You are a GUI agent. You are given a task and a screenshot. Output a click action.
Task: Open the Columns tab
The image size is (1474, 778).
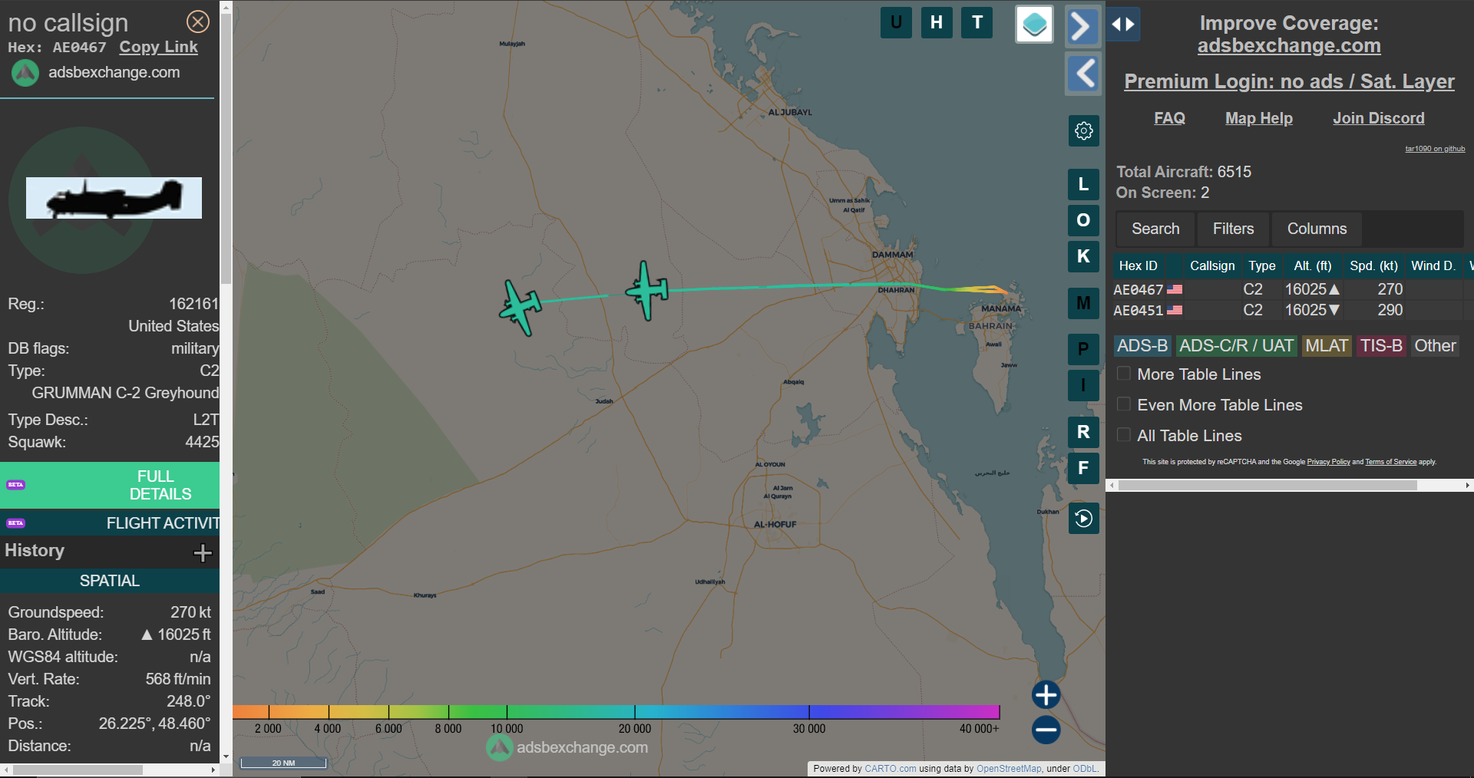(1317, 229)
